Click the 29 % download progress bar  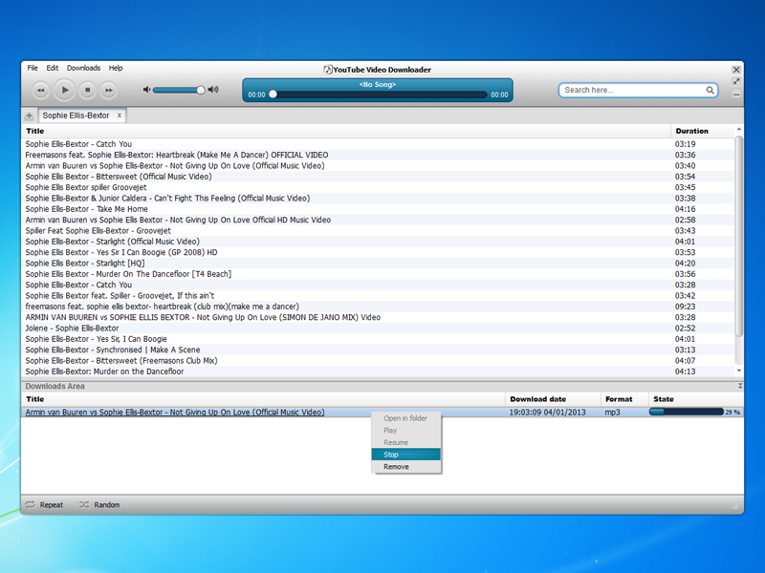(686, 412)
